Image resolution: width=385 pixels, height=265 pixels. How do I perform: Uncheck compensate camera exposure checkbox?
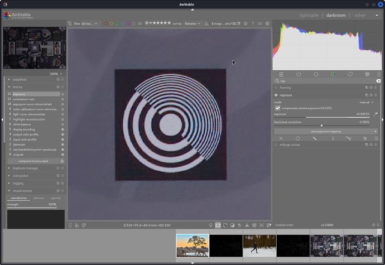(277, 108)
